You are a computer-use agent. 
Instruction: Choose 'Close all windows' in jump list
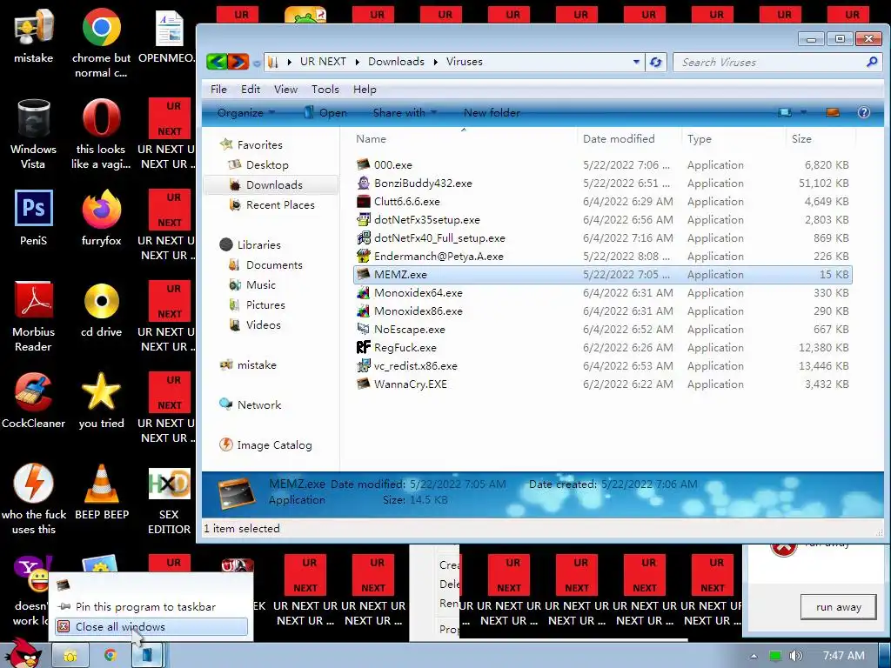(151, 626)
